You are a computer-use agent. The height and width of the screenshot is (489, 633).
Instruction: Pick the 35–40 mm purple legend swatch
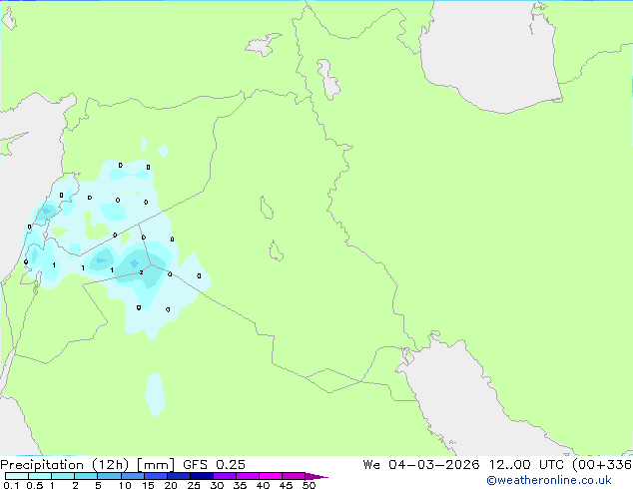pyautogui.click(x=248, y=476)
